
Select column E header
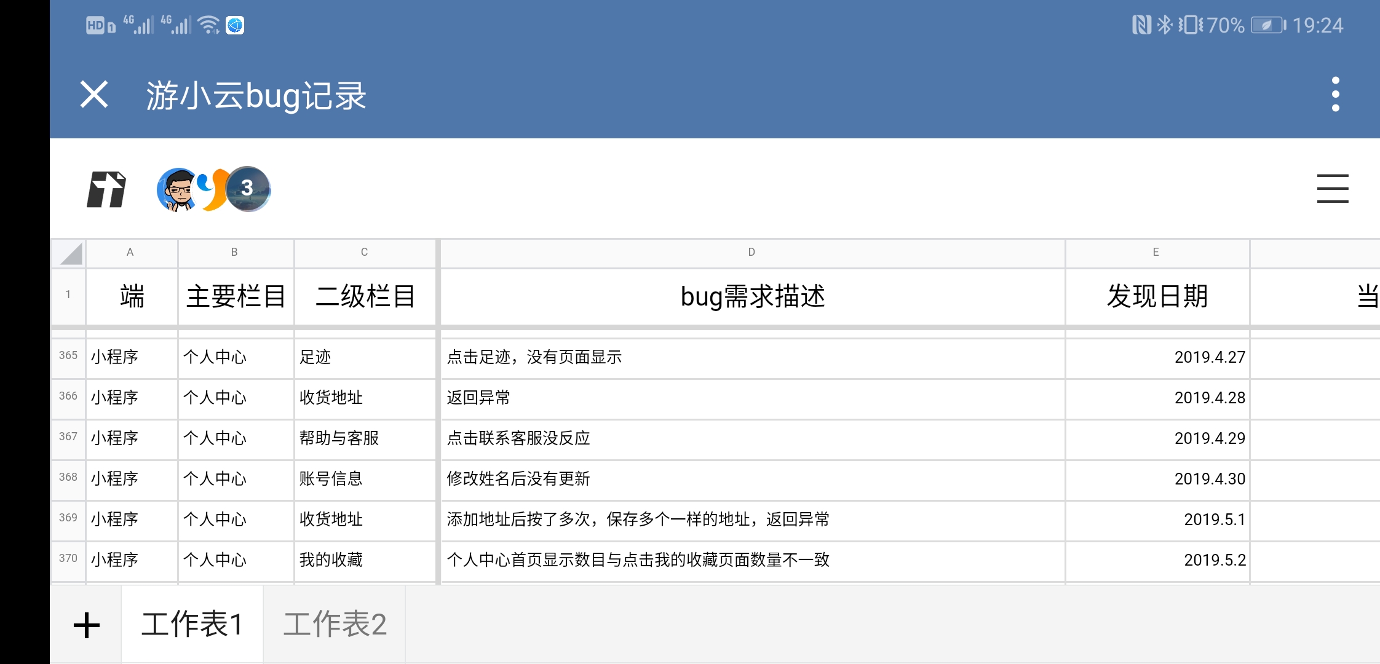pos(1157,253)
